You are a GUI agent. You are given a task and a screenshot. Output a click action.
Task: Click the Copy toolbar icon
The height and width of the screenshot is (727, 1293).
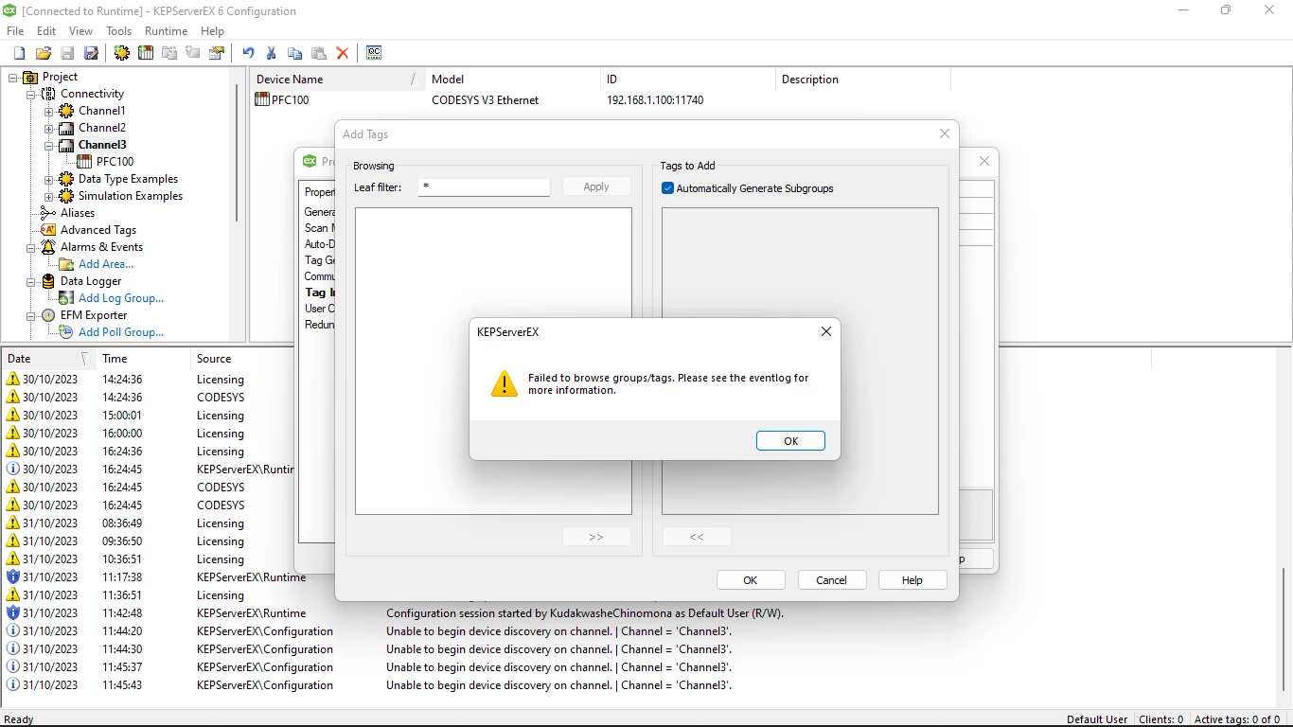(295, 53)
